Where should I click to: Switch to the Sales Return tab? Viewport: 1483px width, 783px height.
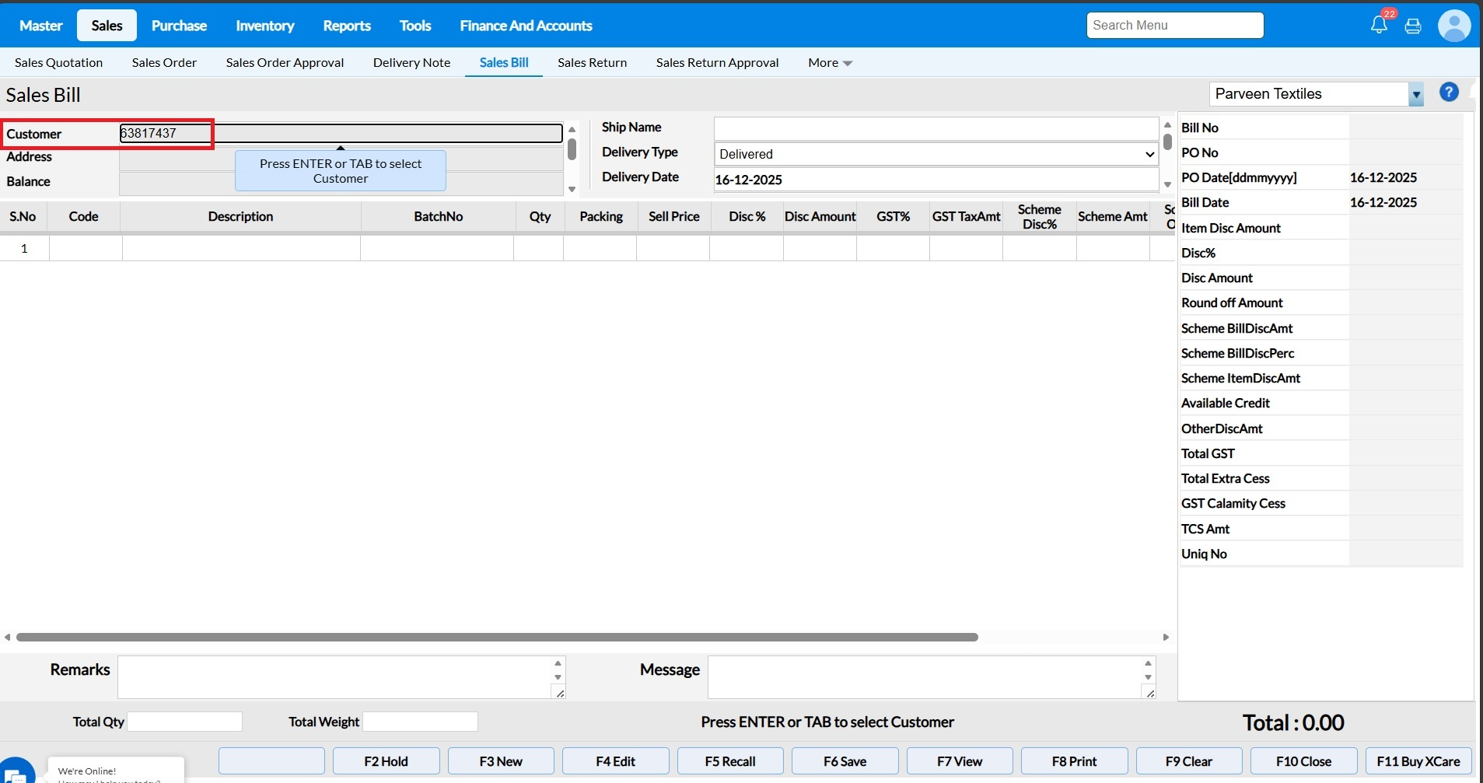coord(592,63)
